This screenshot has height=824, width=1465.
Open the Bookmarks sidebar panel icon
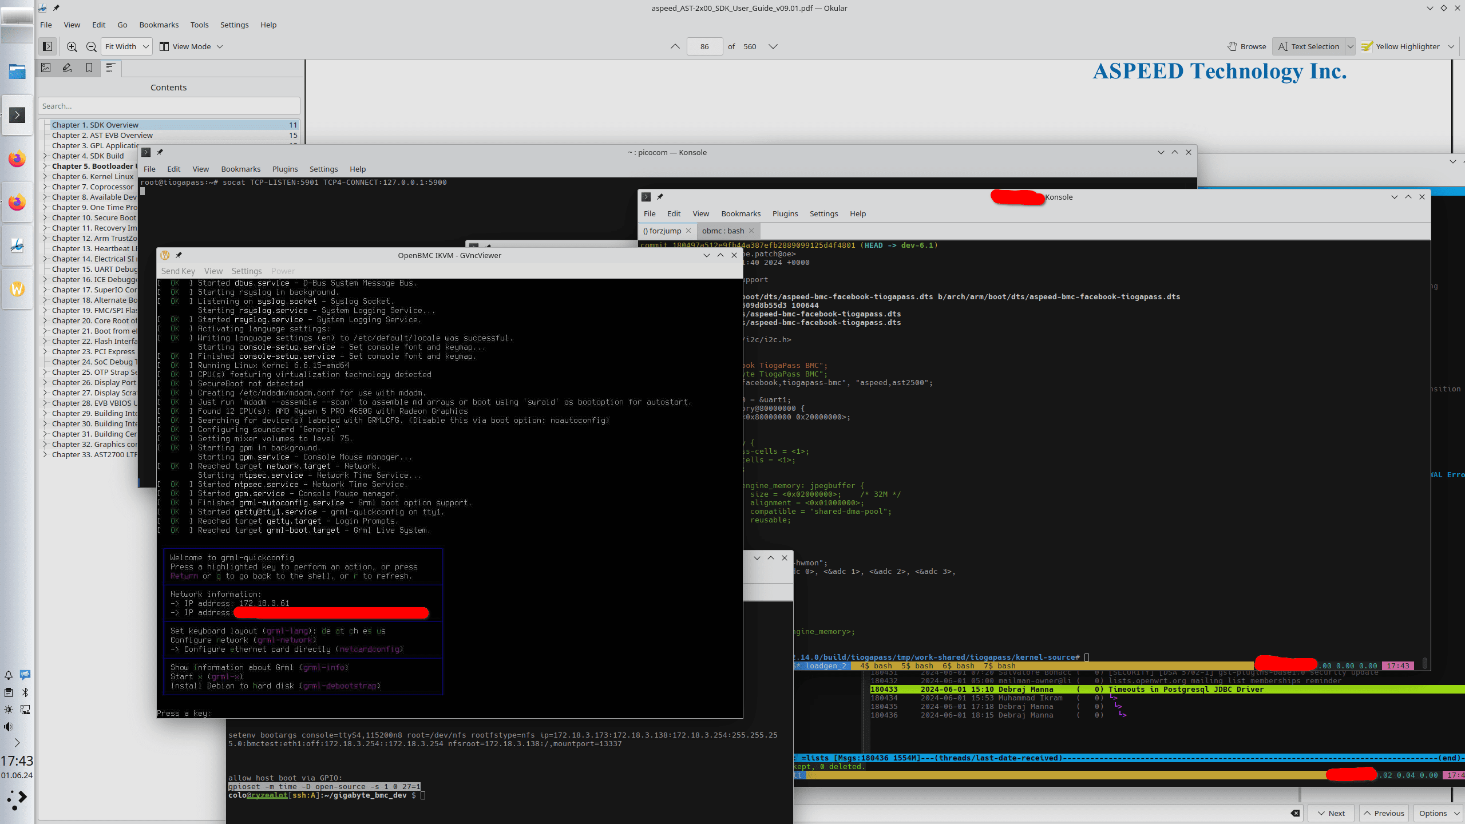[89, 68]
